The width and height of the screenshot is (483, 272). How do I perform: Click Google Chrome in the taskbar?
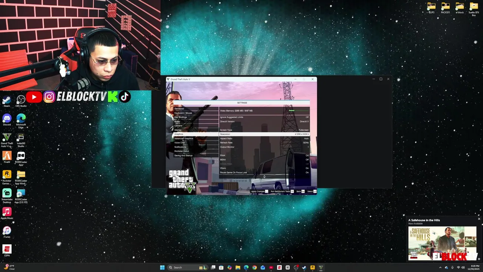coord(254,267)
